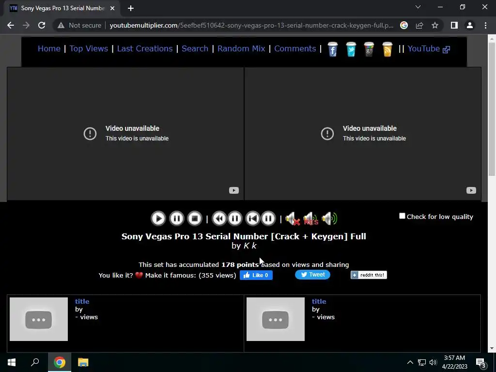
Task: Open the tab search dropdown arrow
Action: pyautogui.click(x=418, y=7)
